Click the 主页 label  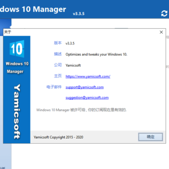(x=58, y=76)
